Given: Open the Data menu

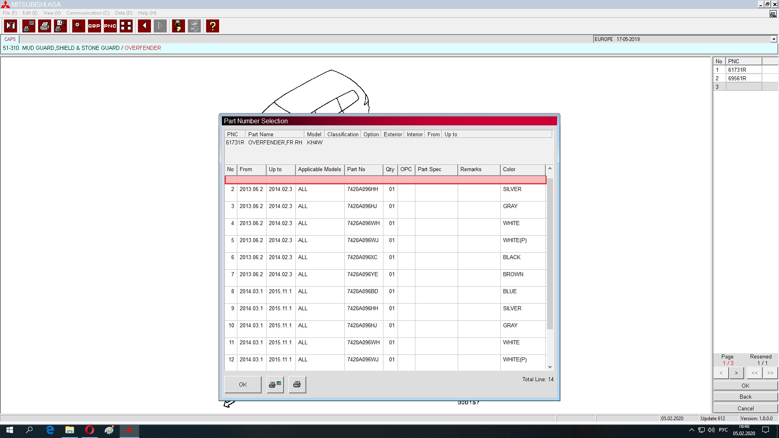Looking at the screenshot, I should pos(123,13).
